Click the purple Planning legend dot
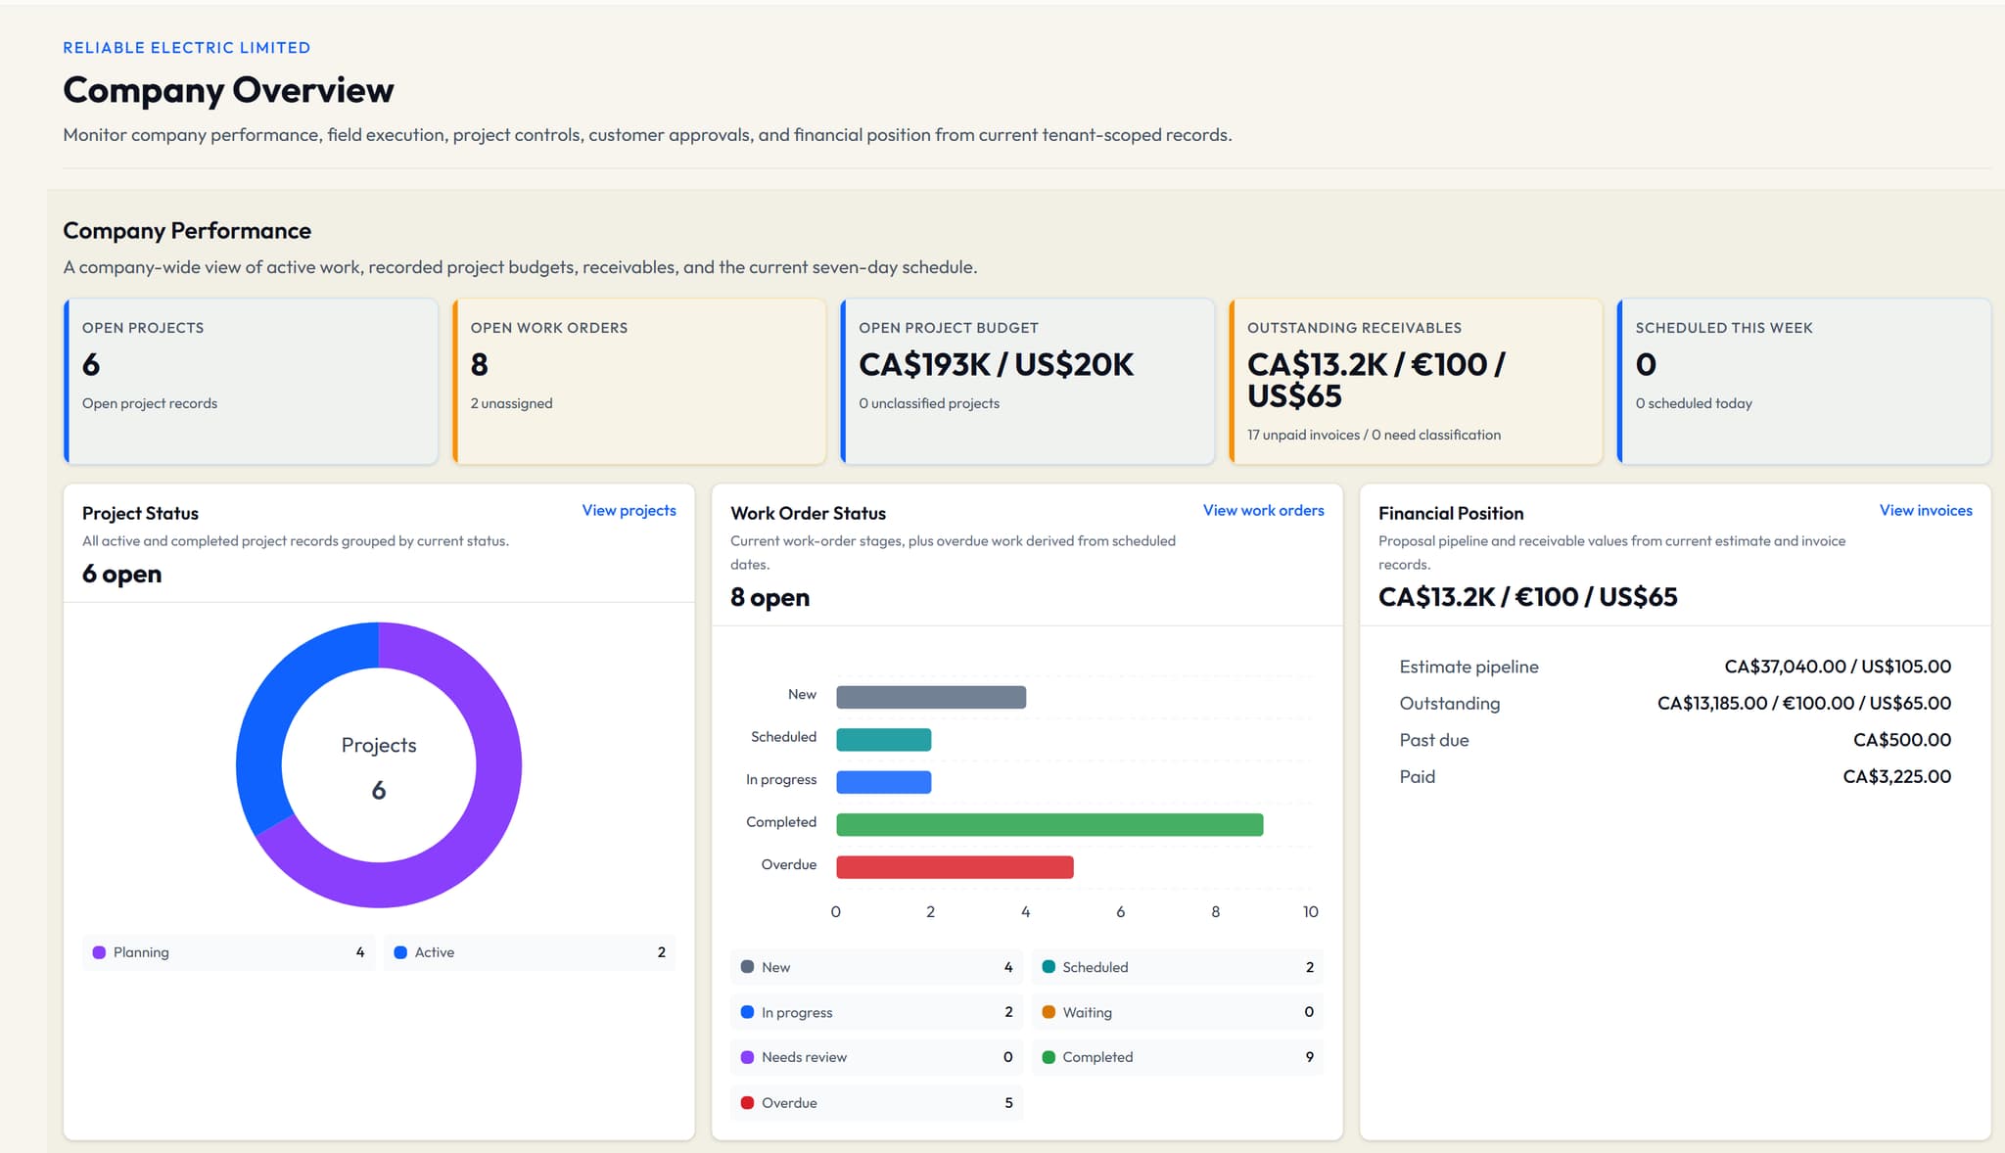The height and width of the screenshot is (1153, 2005). click(99, 952)
